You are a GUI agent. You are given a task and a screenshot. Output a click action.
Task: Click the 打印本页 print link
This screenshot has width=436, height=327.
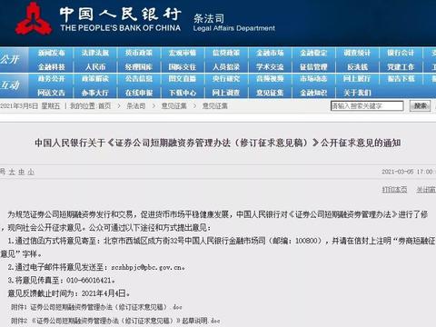point(394,190)
